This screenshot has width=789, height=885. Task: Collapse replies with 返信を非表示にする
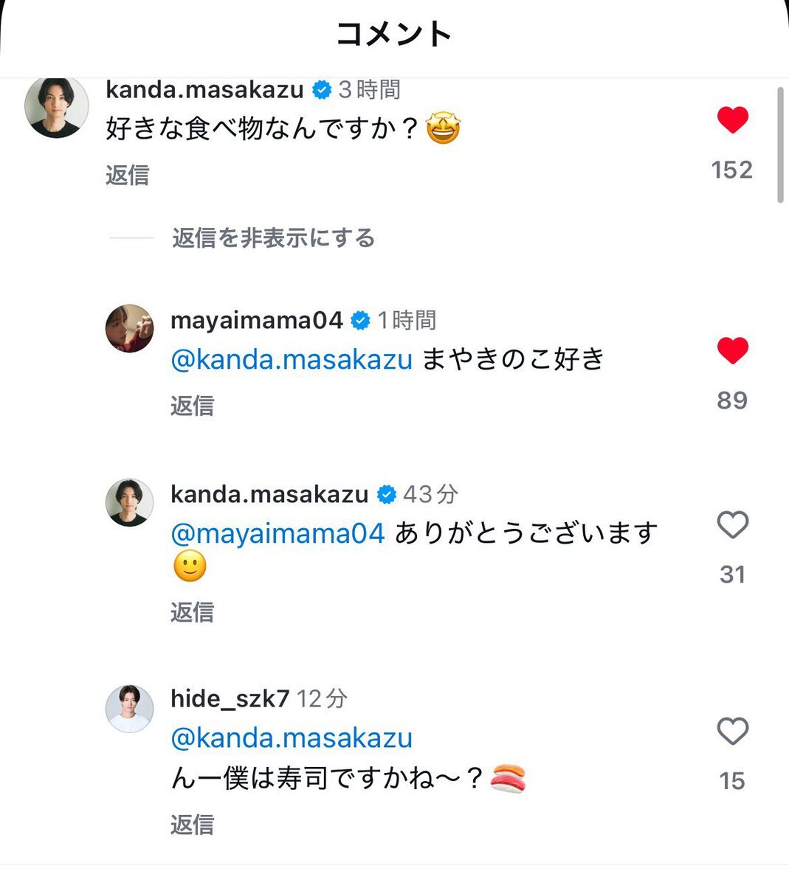[x=273, y=238]
